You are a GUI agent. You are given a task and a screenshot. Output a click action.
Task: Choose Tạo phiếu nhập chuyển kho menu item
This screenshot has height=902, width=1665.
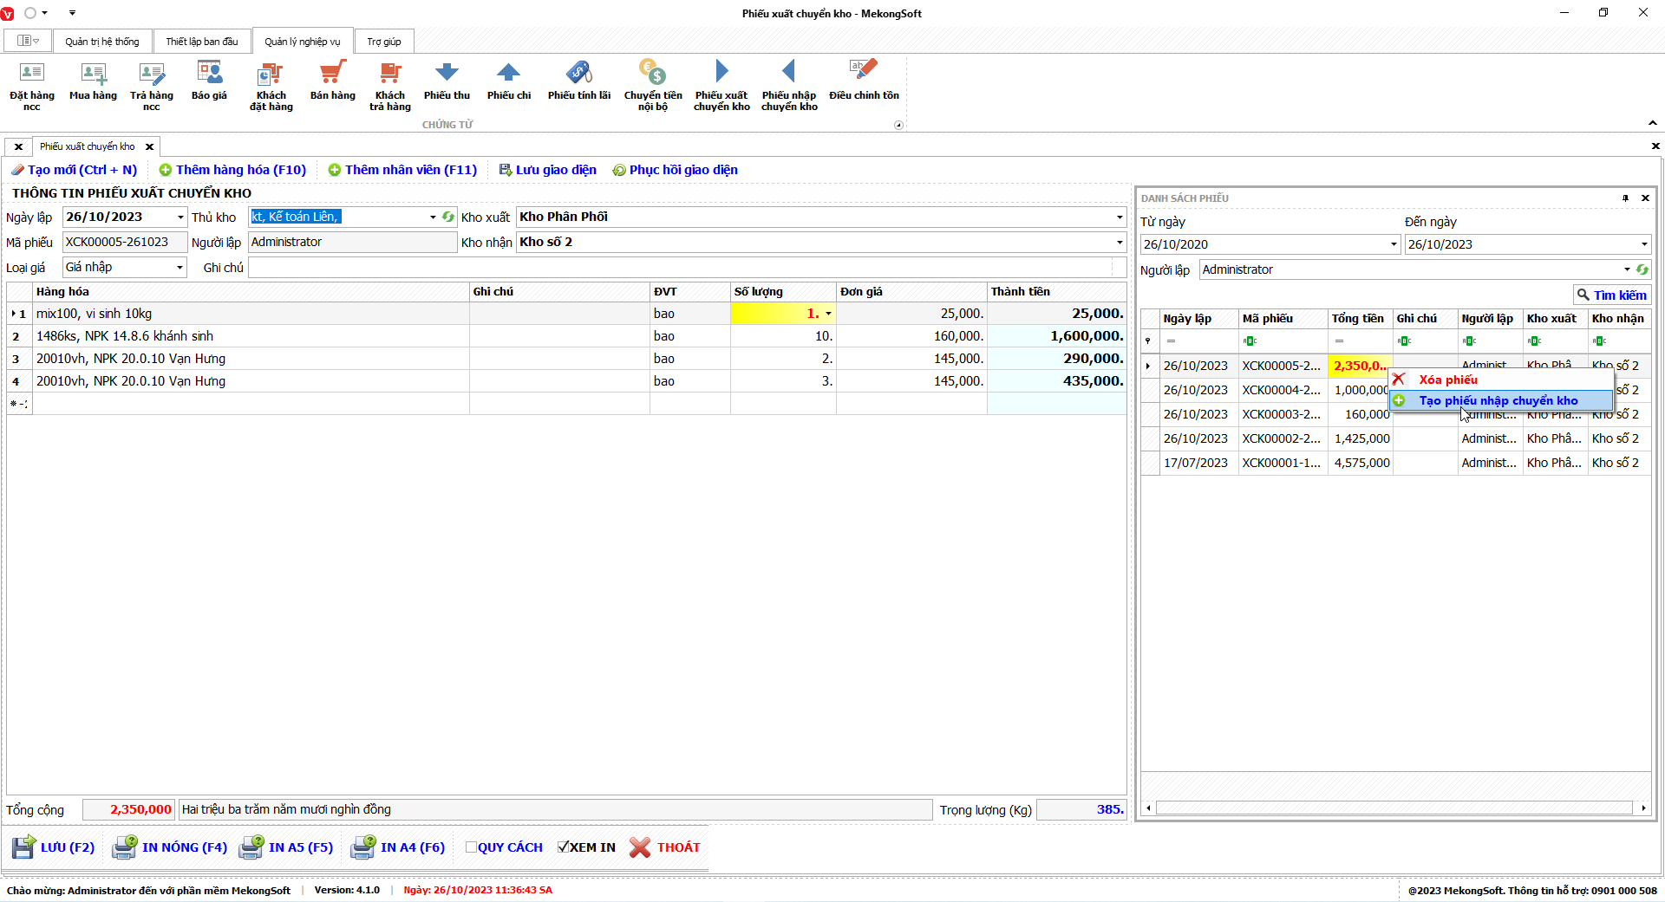[x=1498, y=400]
